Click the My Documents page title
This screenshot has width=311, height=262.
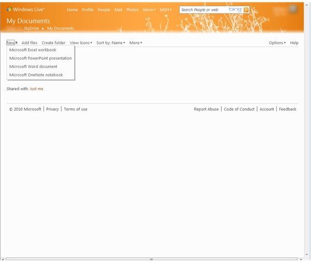[28, 21]
